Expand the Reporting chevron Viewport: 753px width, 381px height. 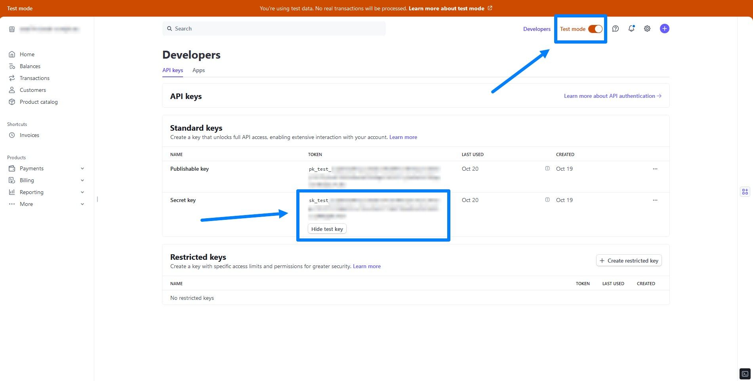coord(82,192)
